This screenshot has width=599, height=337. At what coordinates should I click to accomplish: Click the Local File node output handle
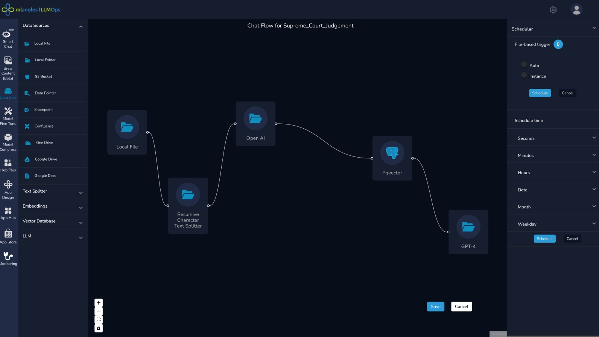[147, 132]
